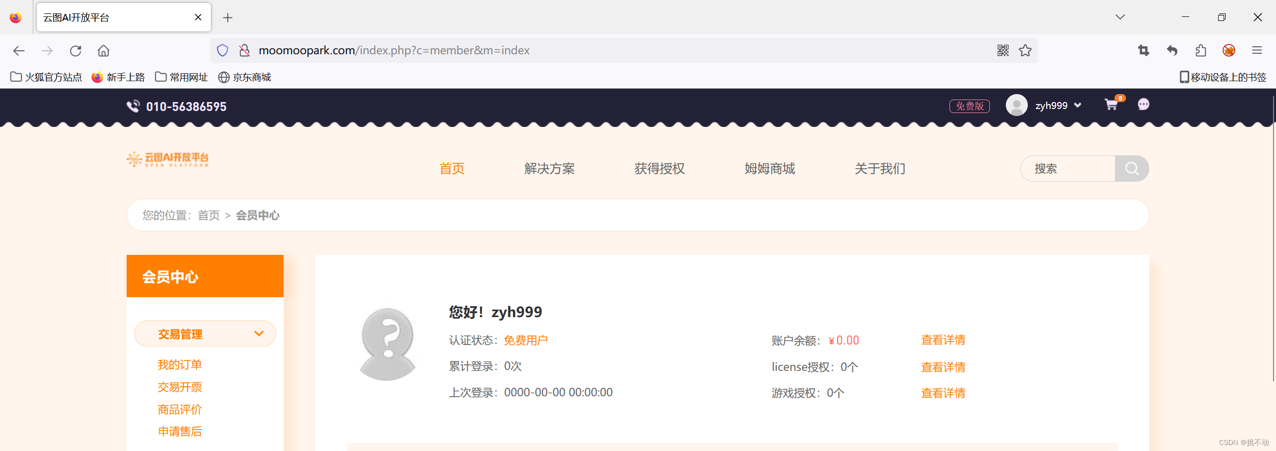The height and width of the screenshot is (451, 1276).
Task: Open 移动设备上的书签 folder
Action: pos(1223,77)
